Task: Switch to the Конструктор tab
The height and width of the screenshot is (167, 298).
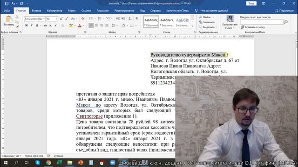Action: click(x=54, y=11)
